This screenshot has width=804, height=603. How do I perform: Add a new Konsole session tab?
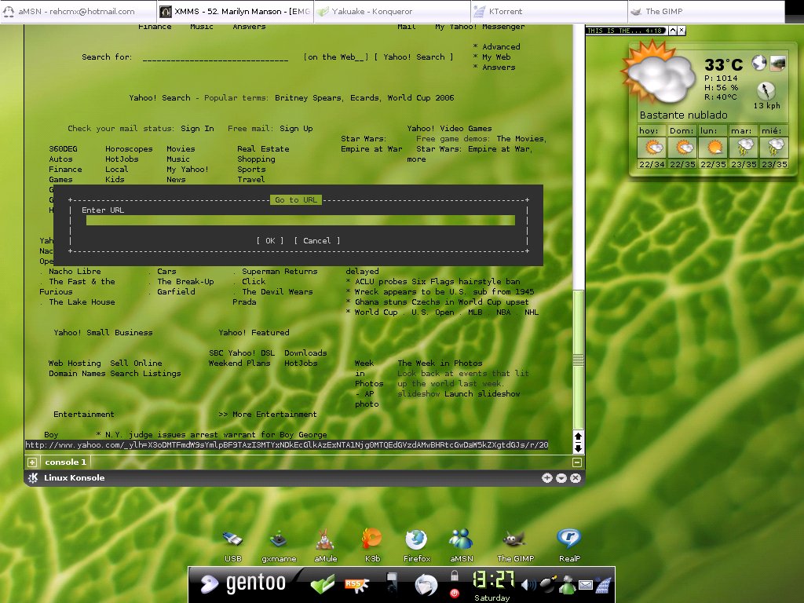coord(31,462)
